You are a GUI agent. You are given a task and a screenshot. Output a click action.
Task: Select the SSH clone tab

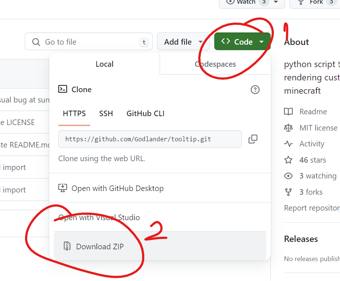point(106,114)
